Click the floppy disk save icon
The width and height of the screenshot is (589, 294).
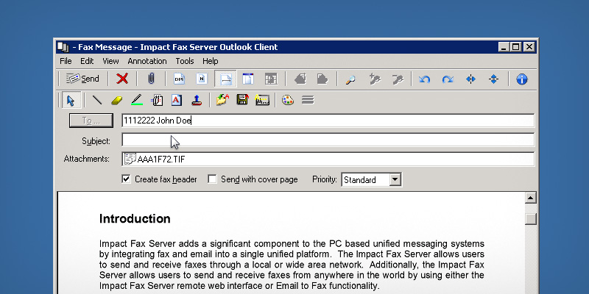pyautogui.click(x=242, y=100)
